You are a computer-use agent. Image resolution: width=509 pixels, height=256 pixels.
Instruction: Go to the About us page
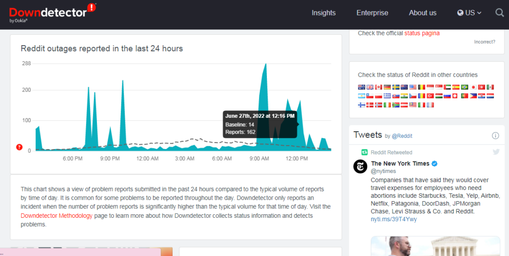click(423, 12)
